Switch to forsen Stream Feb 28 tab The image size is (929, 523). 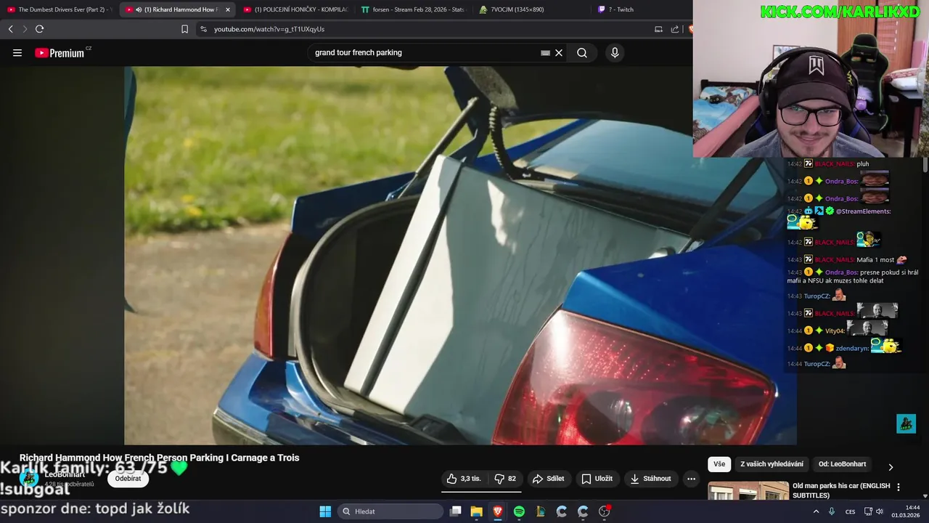414,9
